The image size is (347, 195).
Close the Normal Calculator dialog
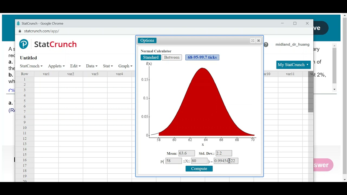(259, 41)
